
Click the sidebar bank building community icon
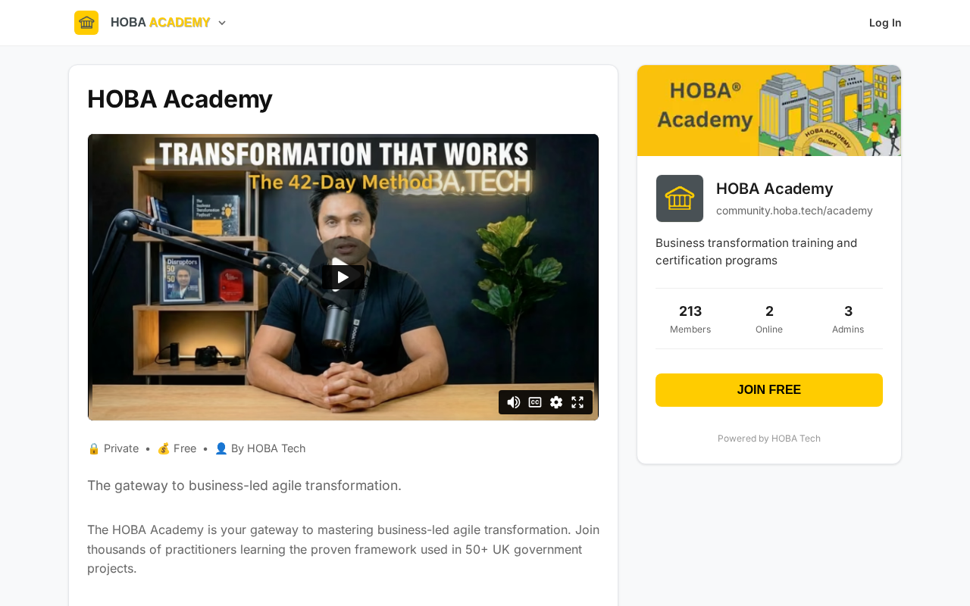(680, 198)
